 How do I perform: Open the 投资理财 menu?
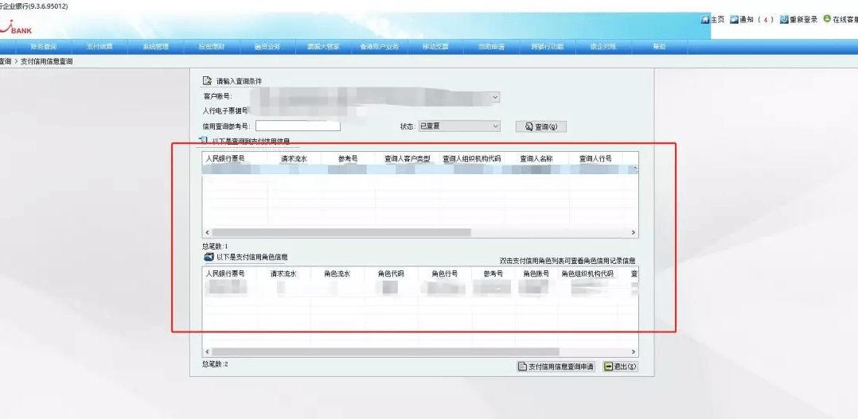click(212, 47)
